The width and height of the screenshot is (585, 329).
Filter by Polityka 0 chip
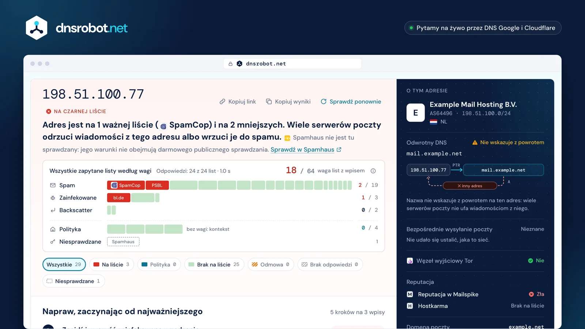pyautogui.click(x=159, y=264)
